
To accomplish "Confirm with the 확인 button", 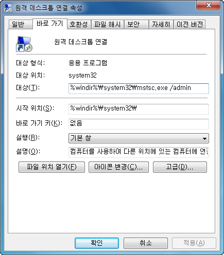I will tap(97, 243).
